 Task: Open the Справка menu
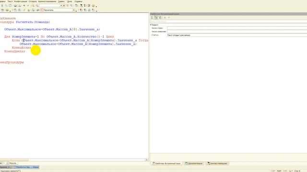(78, 1)
